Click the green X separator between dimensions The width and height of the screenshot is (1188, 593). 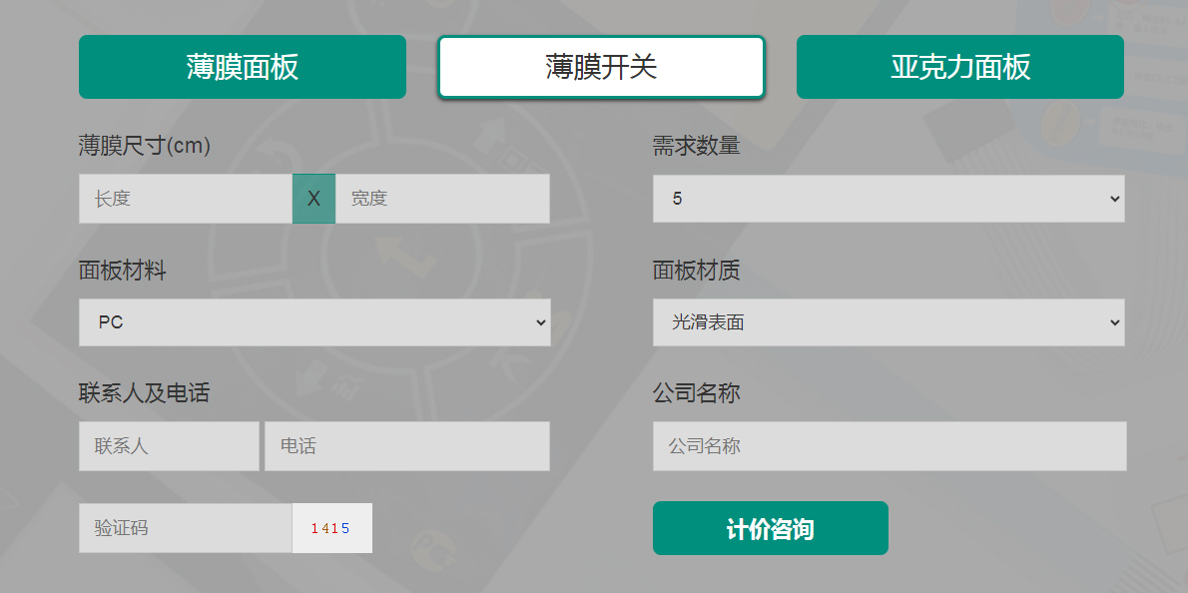click(x=313, y=199)
